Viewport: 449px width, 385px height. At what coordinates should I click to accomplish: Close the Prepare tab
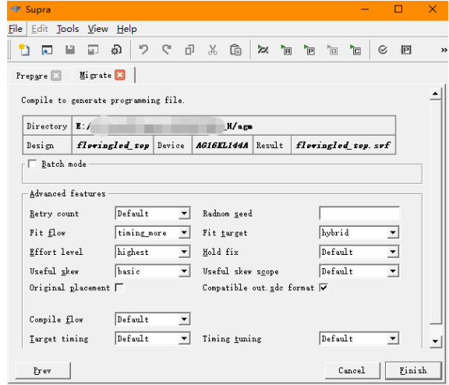(56, 76)
